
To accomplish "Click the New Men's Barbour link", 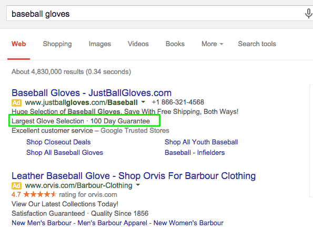I will click(x=42, y=223).
